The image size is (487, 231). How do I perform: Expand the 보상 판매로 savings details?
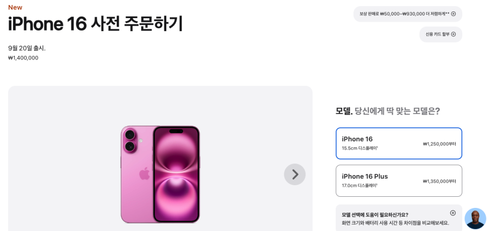(407, 14)
